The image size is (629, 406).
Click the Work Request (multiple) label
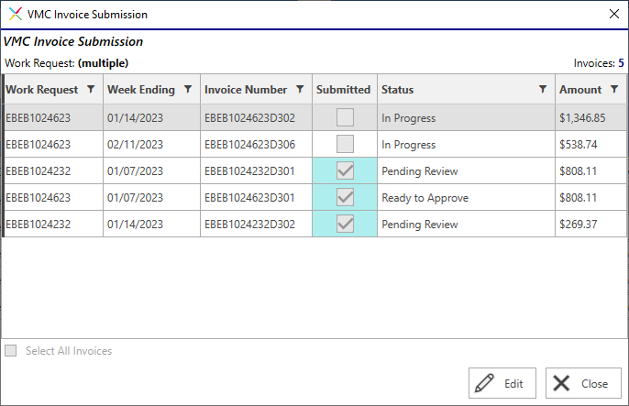click(x=67, y=63)
